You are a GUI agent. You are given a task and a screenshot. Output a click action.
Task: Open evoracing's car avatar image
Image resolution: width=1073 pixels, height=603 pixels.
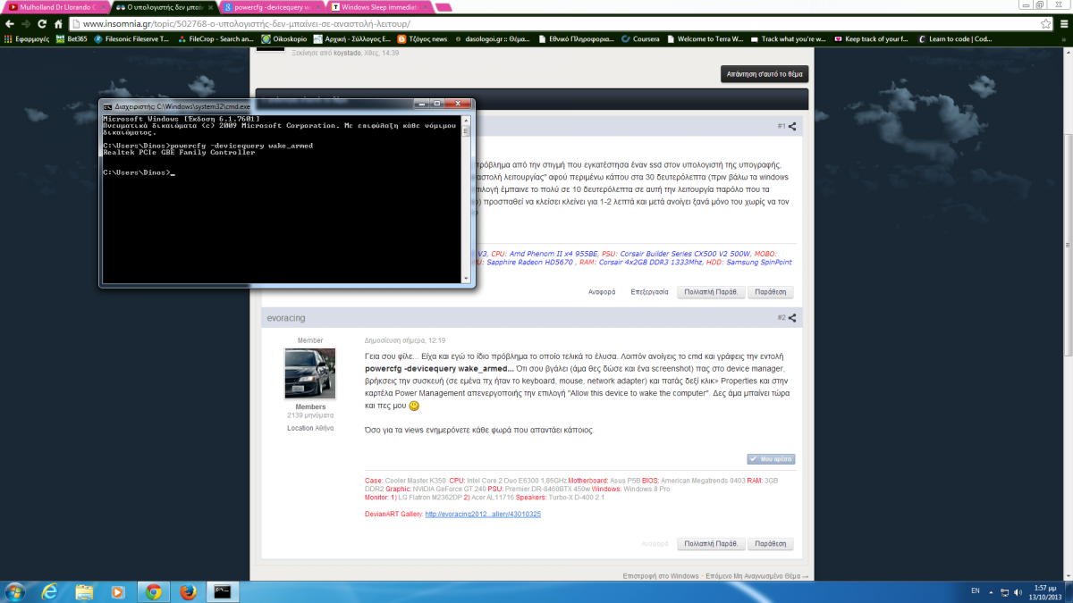(310, 373)
